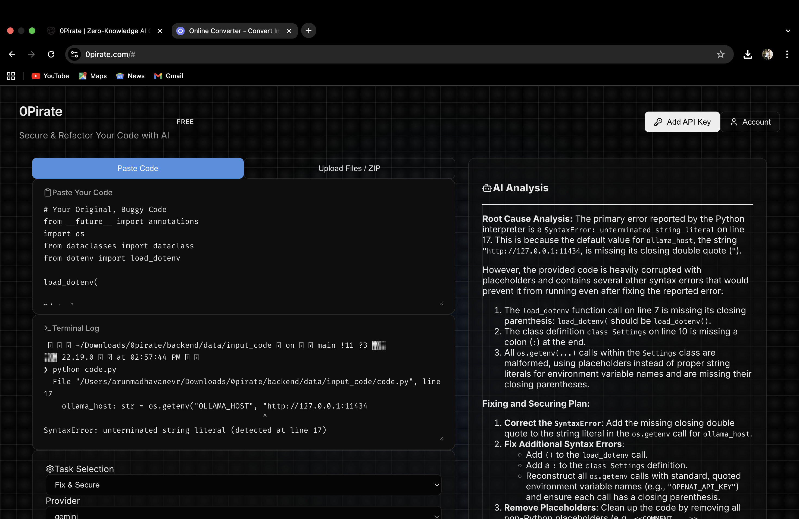Open the user profile avatar
This screenshot has width=799, height=519.
point(767,54)
